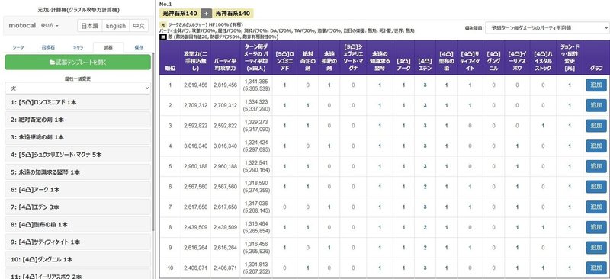Open the 使い方 dropdown menu
This screenshot has height=279, width=610.
coord(50,26)
